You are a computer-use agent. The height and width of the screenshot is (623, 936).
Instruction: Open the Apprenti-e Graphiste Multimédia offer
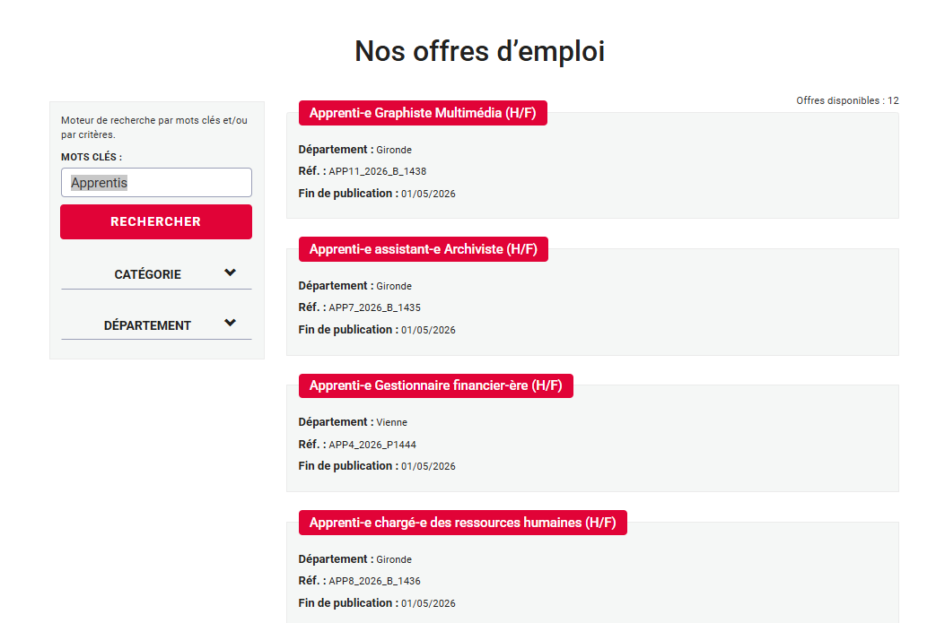tap(422, 112)
